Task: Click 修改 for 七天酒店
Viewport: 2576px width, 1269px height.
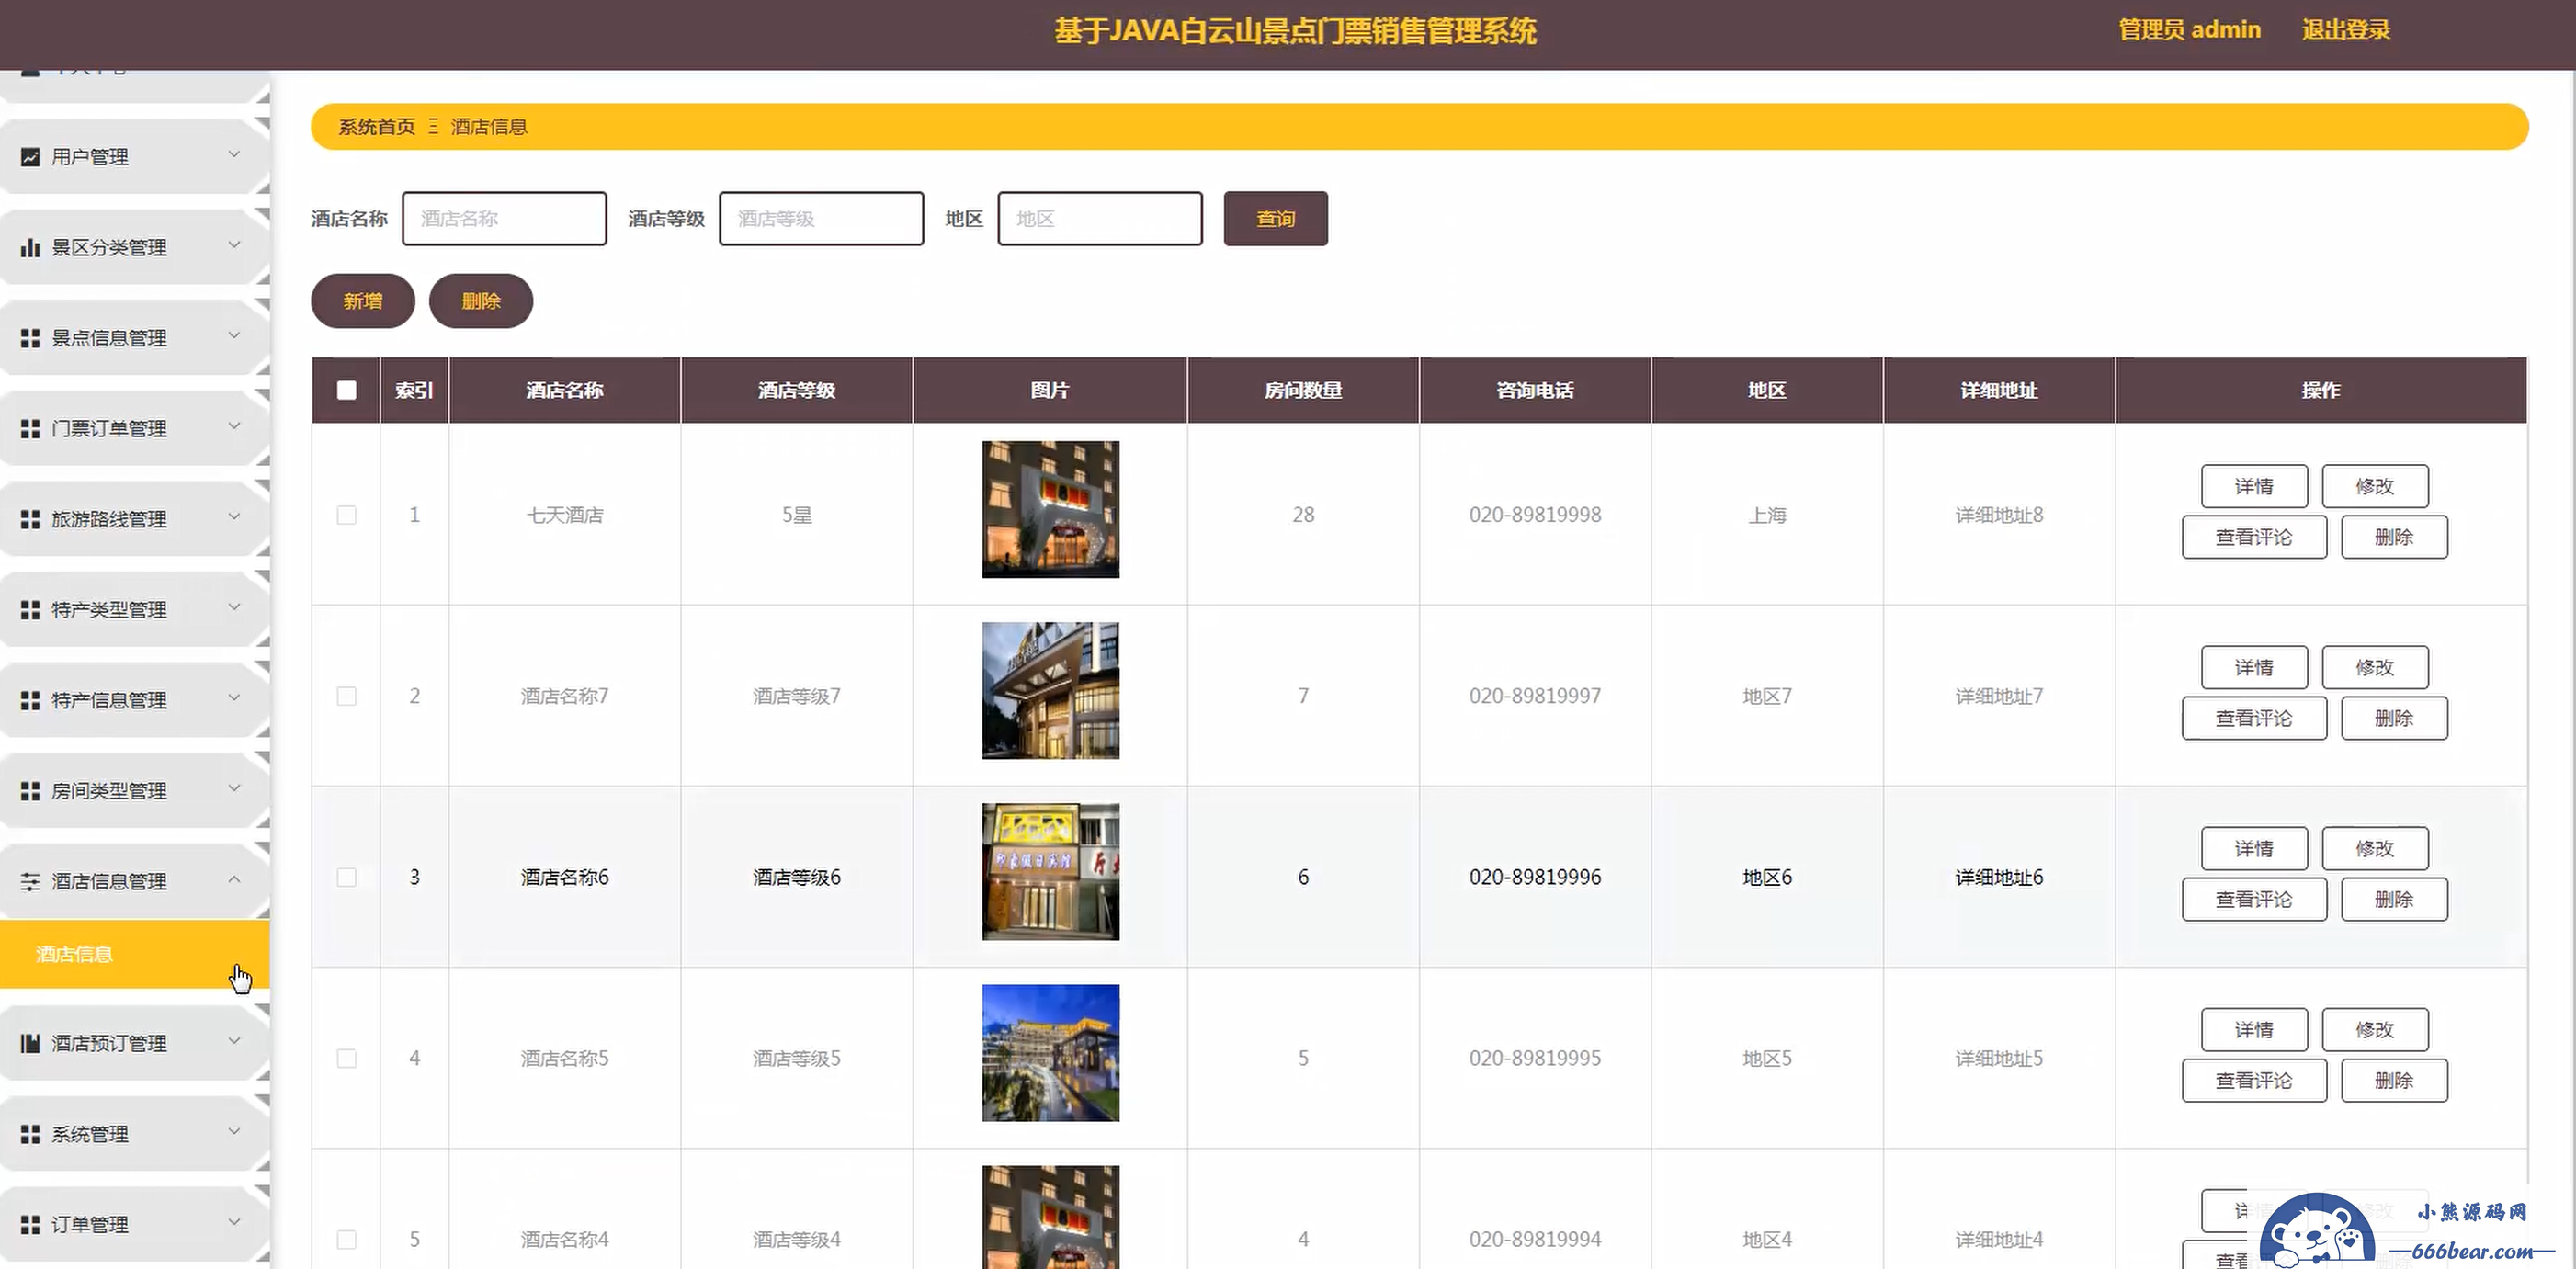Action: tap(2375, 486)
